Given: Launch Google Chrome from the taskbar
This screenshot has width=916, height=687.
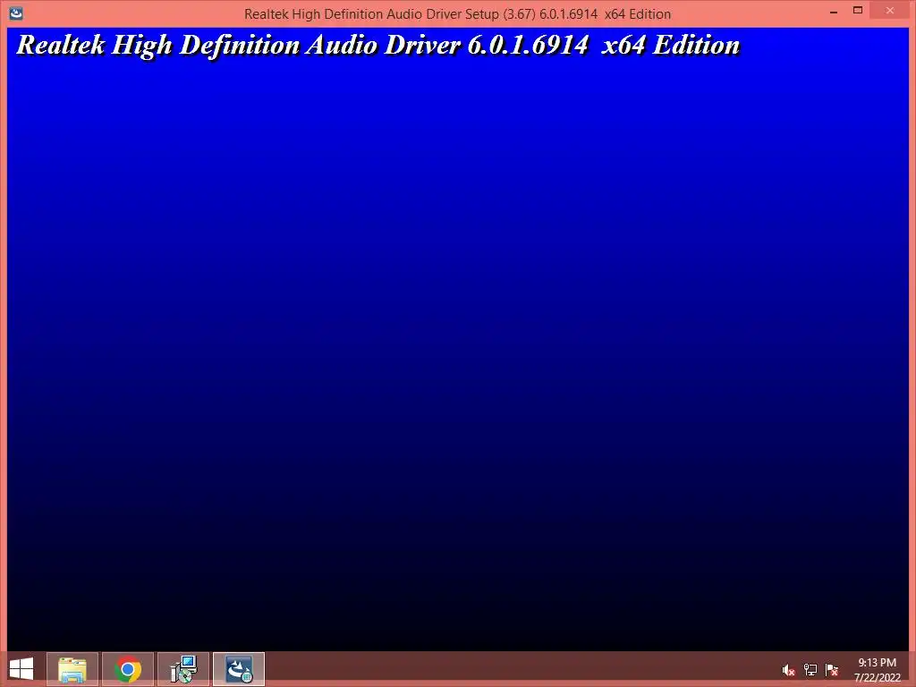Looking at the screenshot, I should pyautogui.click(x=128, y=669).
